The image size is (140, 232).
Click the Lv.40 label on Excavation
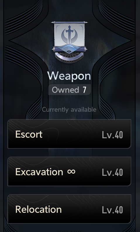(x=112, y=172)
